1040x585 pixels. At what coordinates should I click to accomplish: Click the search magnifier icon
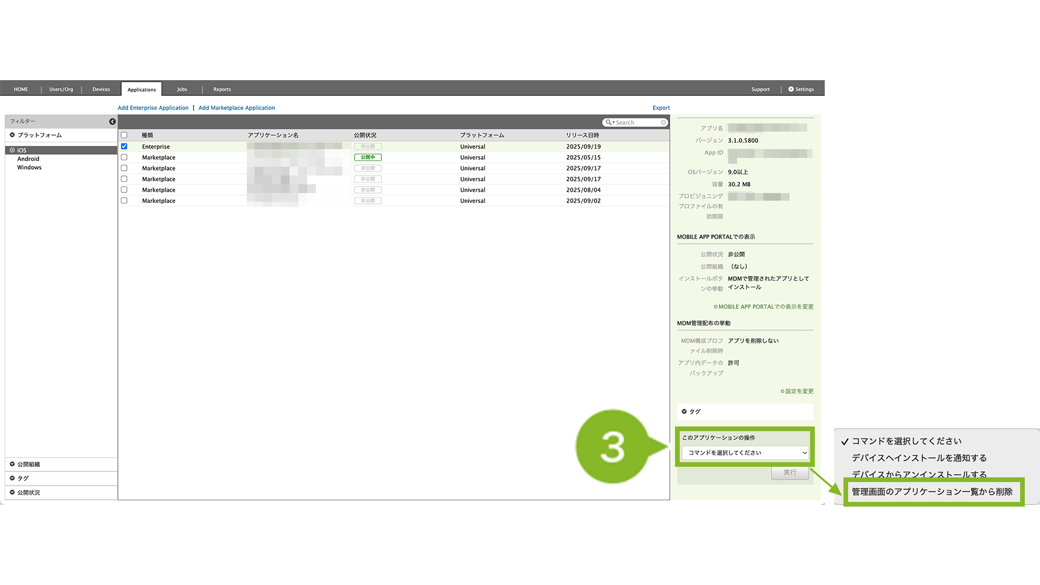coord(609,123)
